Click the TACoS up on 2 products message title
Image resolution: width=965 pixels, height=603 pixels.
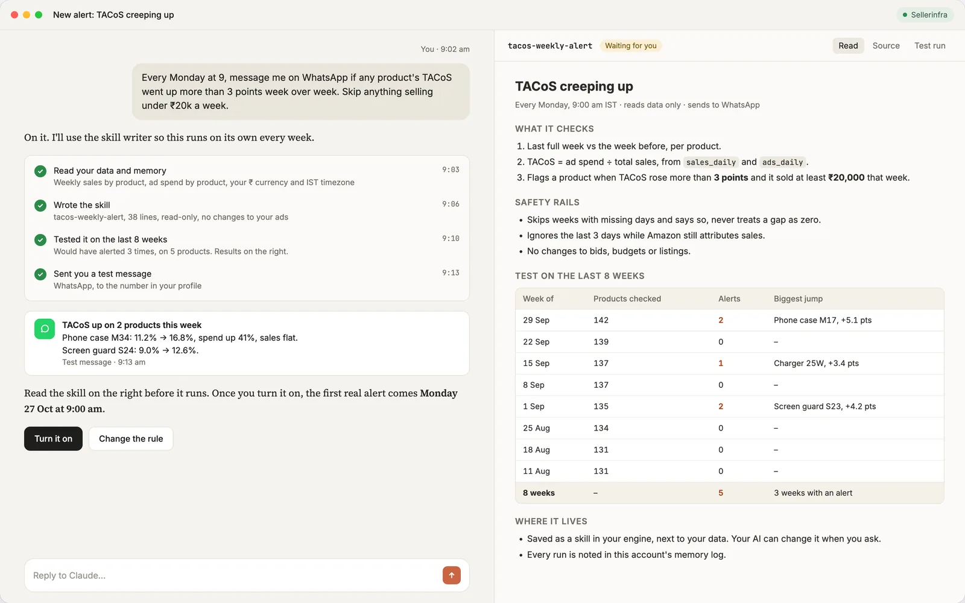[131, 325]
